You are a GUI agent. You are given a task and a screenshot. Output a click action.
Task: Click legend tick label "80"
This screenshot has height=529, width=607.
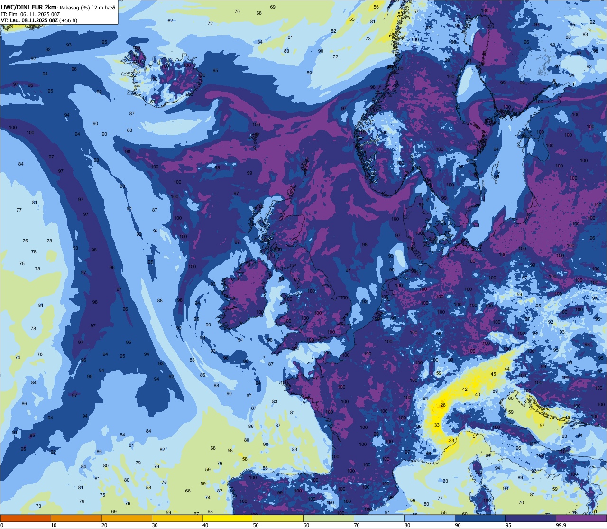pos(407,525)
